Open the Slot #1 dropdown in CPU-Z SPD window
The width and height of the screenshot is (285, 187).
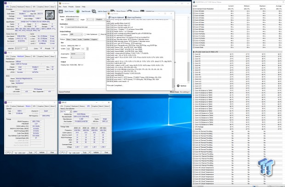coord(66,111)
